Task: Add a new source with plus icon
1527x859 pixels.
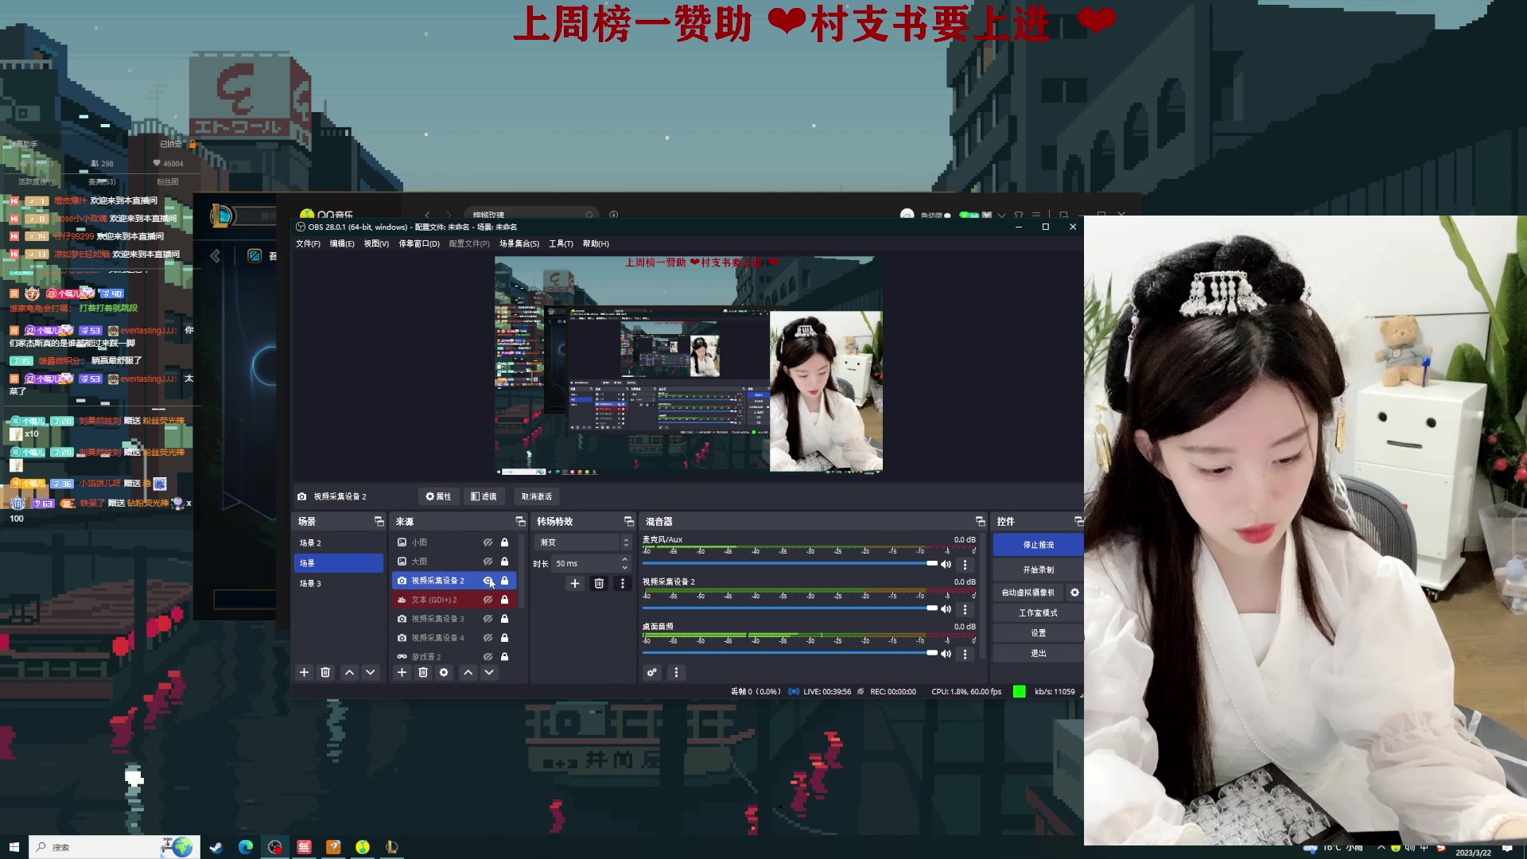Action: 402,673
